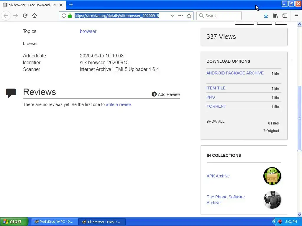Click SHOW ALL download files
This screenshot has width=302, height=226.
[215, 122]
